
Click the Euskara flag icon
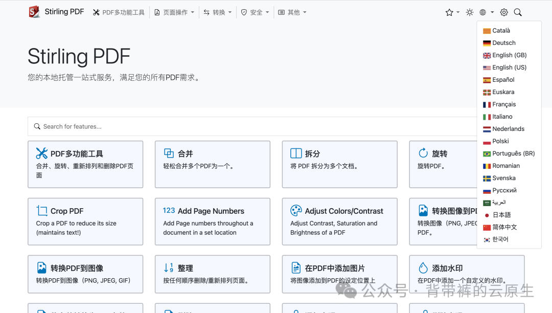(487, 92)
